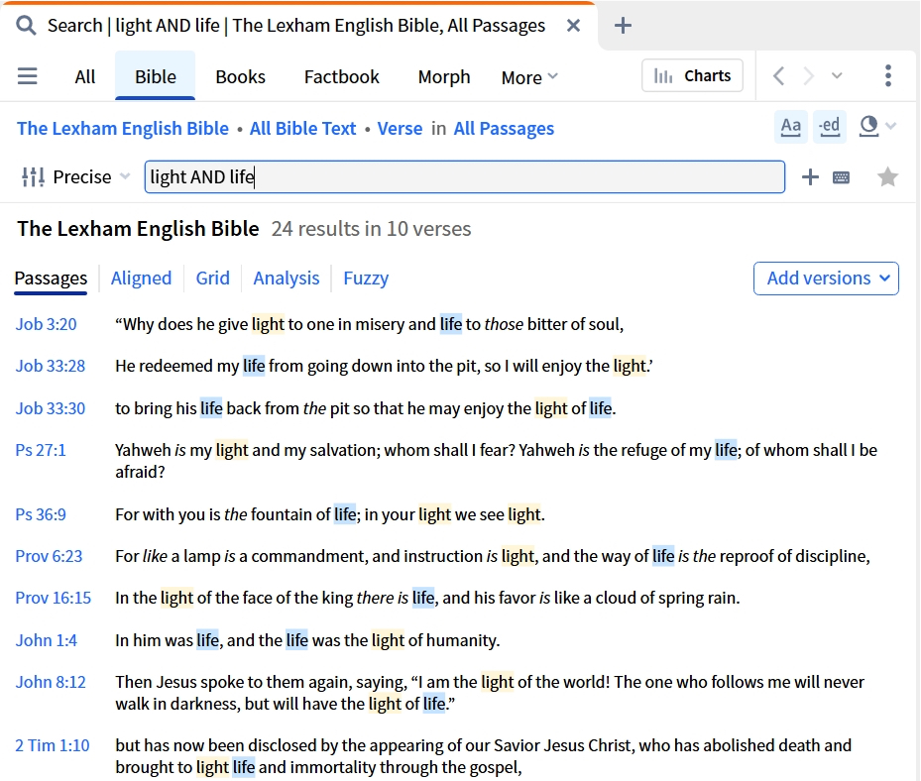This screenshot has width=921, height=781.
Task: Select the Passages results view
Action: click(51, 279)
